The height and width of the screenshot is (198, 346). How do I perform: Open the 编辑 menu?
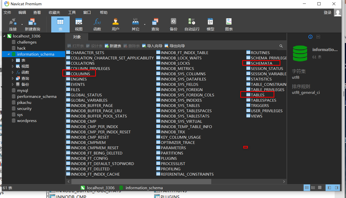click(x=22, y=12)
